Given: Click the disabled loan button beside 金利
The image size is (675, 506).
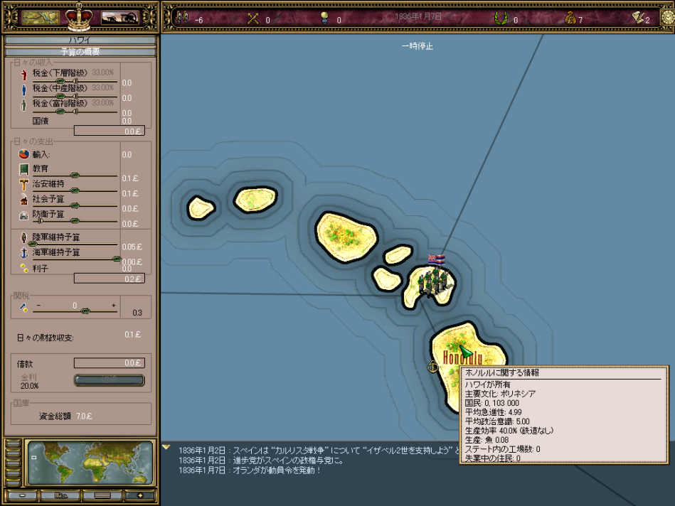Looking at the screenshot, I should pos(109,380).
